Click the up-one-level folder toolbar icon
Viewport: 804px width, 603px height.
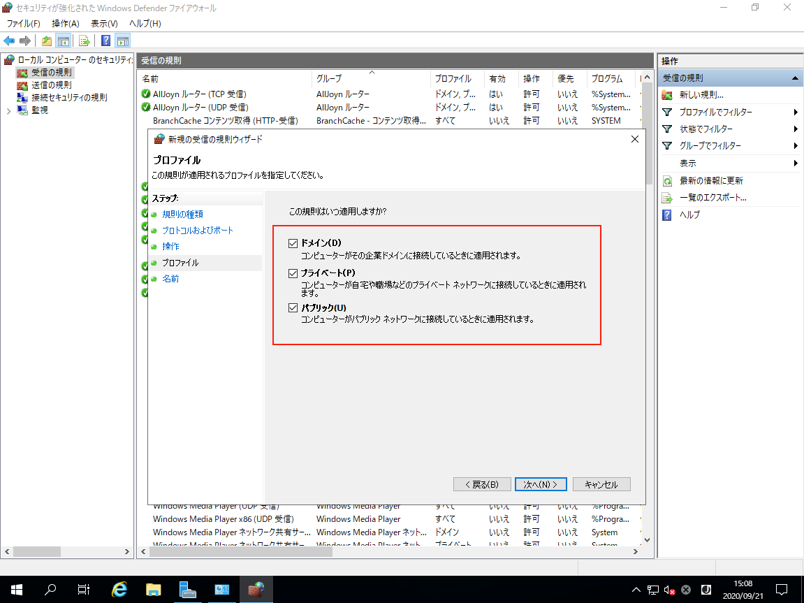coord(47,41)
